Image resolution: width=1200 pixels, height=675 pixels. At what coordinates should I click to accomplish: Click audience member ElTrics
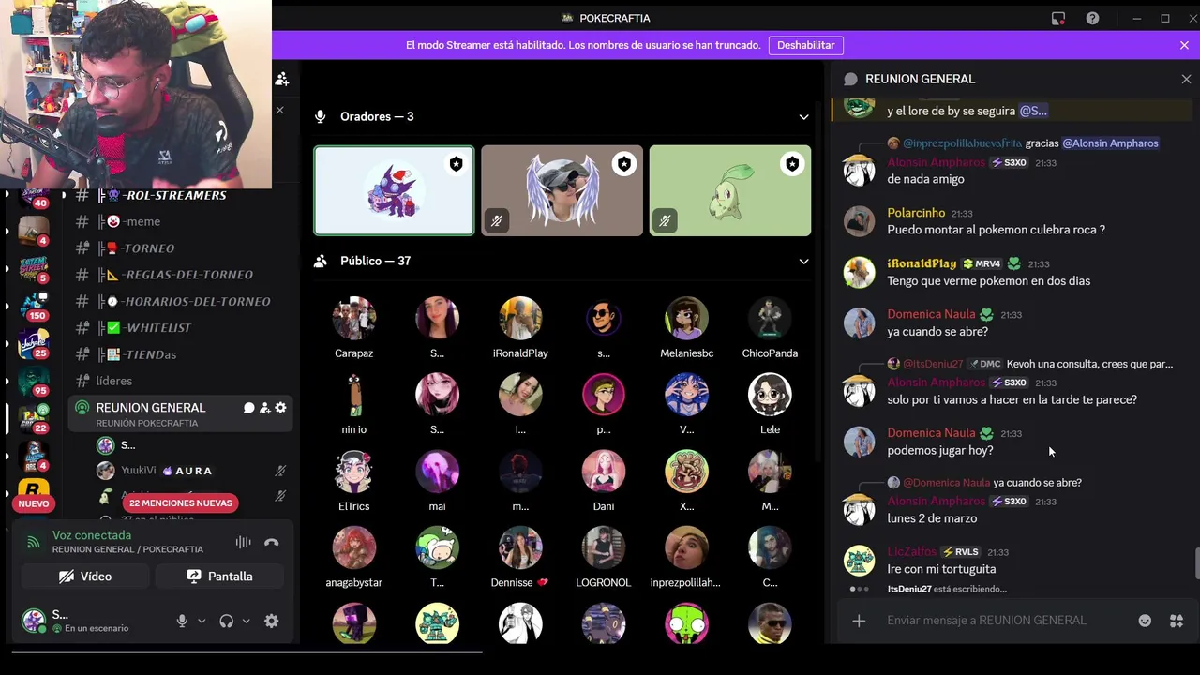(x=354, y=481)
